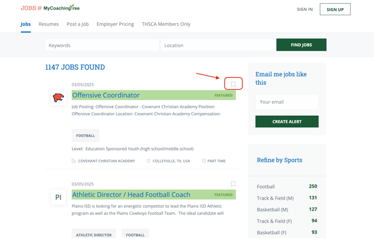Select THSCA Members Only menu item
Viewport: 374px width, 238px height.
pyautogui.click(x=166, y=24)
